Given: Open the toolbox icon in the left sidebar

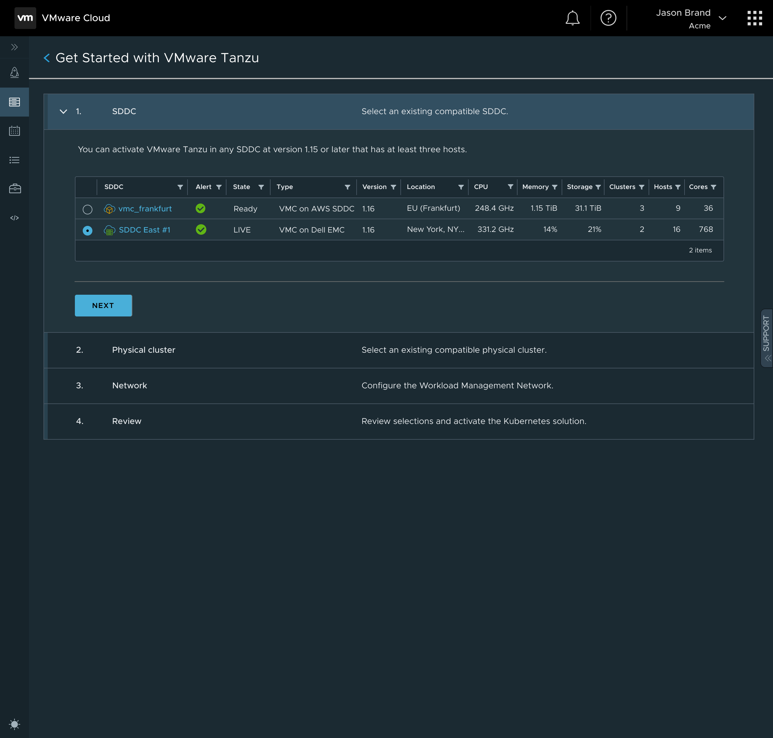Looking at the screenshot, I should (x=14, y=188).
